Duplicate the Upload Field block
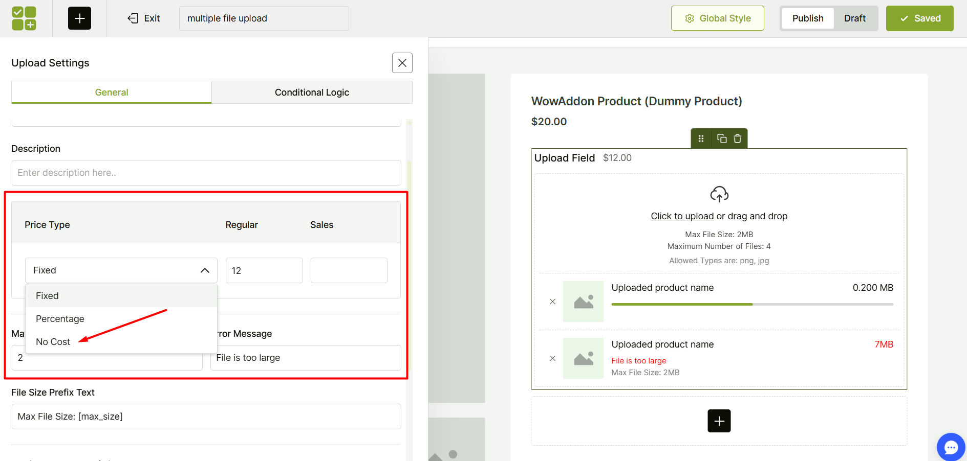Image resolution: width=967 pixels, height=461 pixels. pyautogui.click(x=722, y=139)
